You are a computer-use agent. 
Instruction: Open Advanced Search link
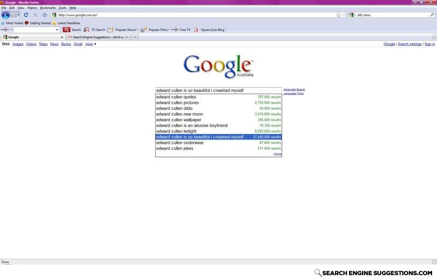(294, 89)
